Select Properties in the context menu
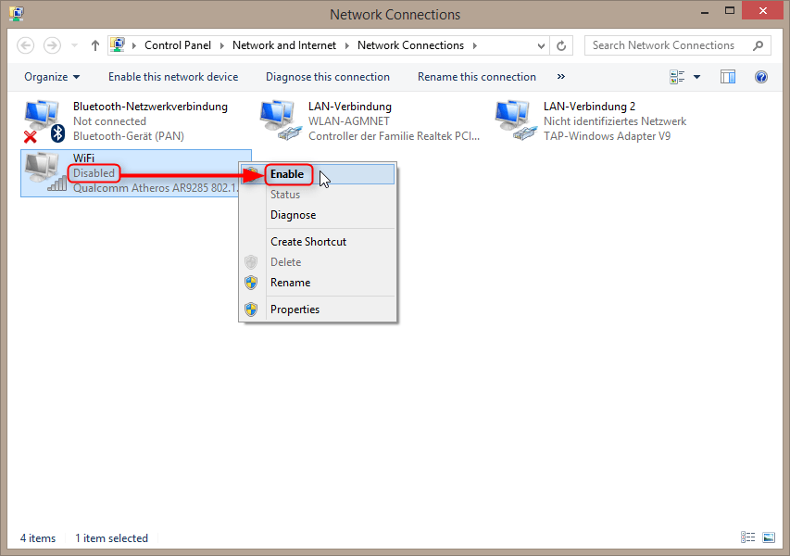The image size is (790, 556). pyautogui.click(x=295, y=310)
